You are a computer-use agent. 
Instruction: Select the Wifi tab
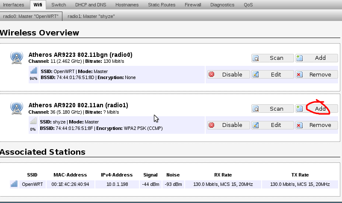[38, 5]
